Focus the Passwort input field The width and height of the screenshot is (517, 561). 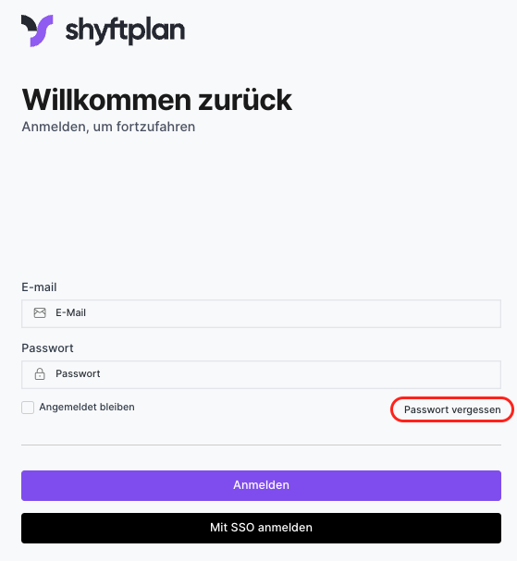coord(261,374)
